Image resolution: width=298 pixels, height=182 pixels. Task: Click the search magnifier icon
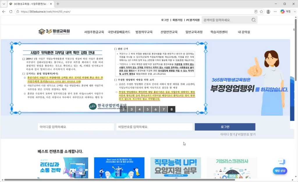[x=253, y=20]
